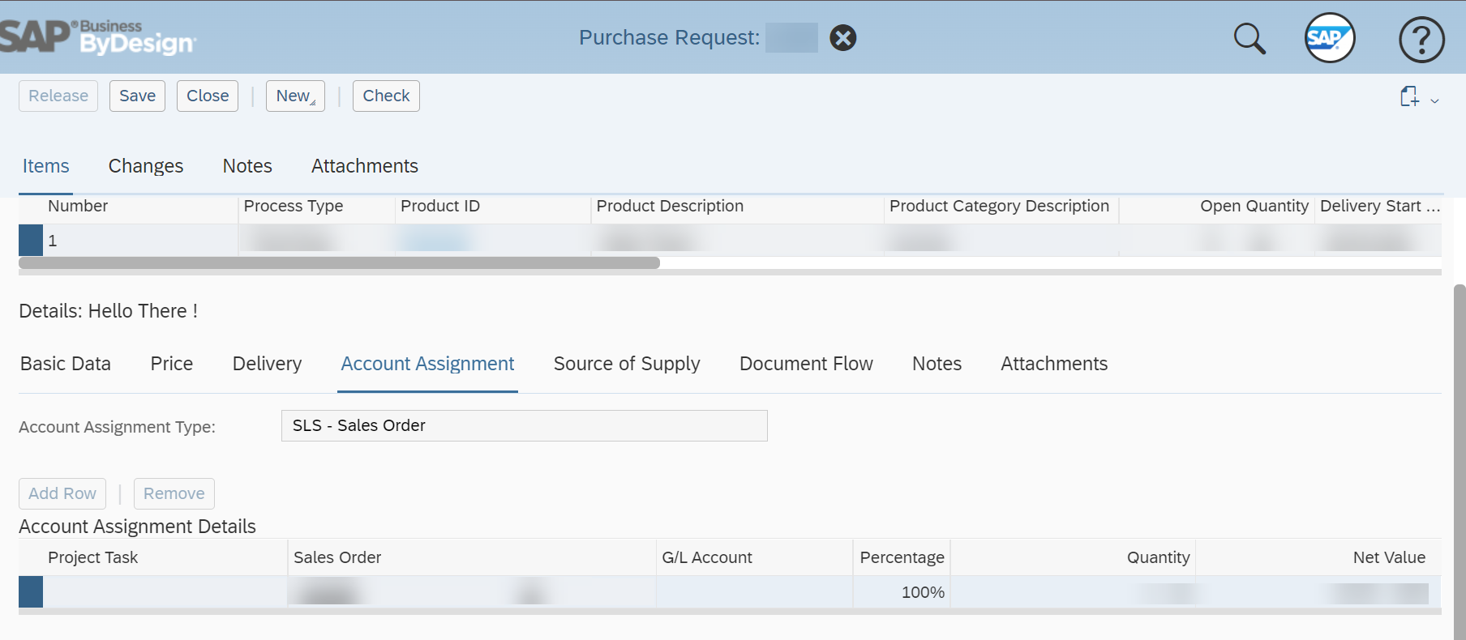Select the Basic Data detail tab
This screenshot has height=640, width=1466.
[x=66, y=364]
